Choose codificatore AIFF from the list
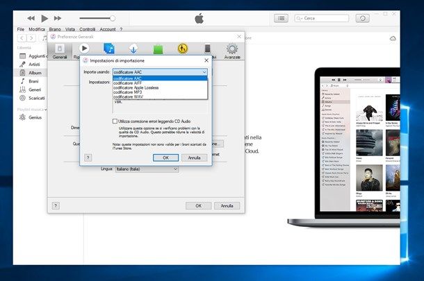The width and height of the screenshot is (424, 281). pos(160,83)
